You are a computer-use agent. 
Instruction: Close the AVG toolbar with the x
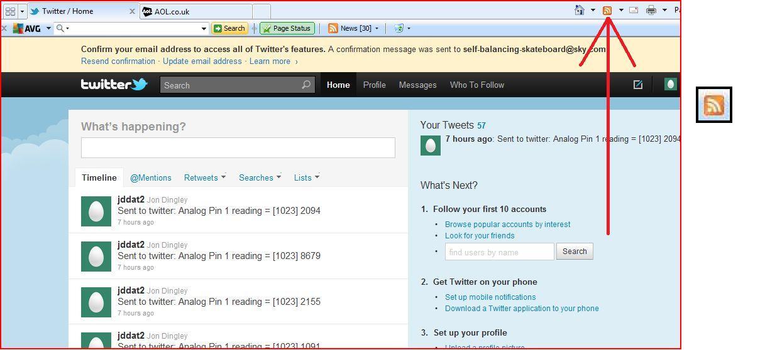tap(4, 28)
